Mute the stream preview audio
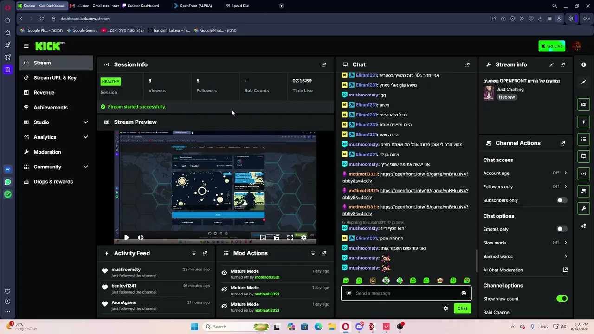 [141, 238]
